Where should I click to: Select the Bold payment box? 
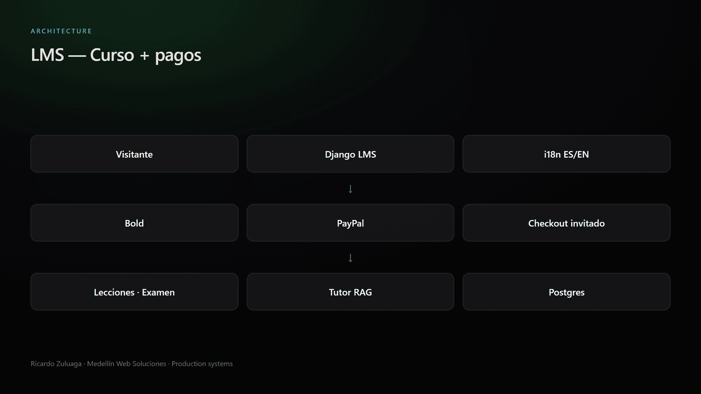[x=134, y=223]
